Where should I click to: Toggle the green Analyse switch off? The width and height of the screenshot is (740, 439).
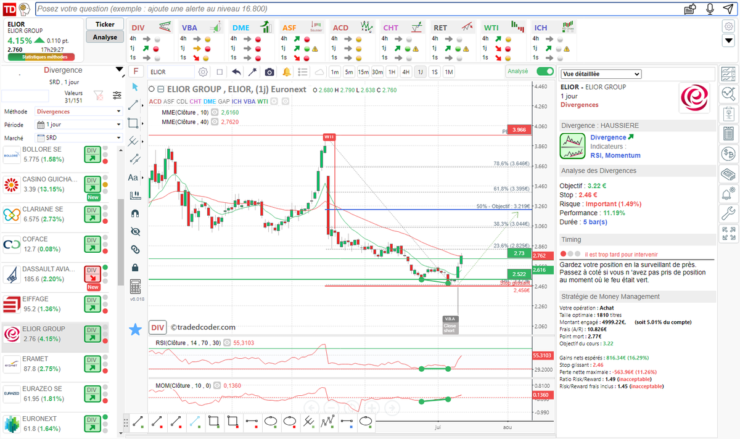click(545, 72)
